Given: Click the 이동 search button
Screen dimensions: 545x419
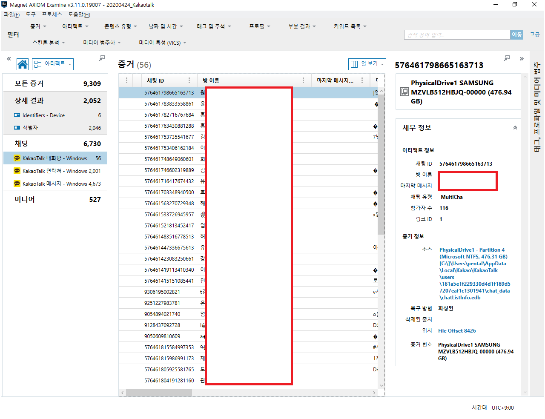Looking at the screenshot, I should pyautogui.click(x=516, y=35).
